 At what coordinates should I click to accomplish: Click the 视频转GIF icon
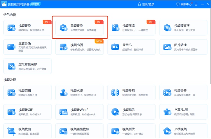coord(12,112)
